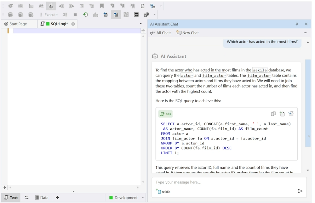Select the Data view tab
Image resolution: width=315 pixels, height=203 pixels.
click(42, 197)
